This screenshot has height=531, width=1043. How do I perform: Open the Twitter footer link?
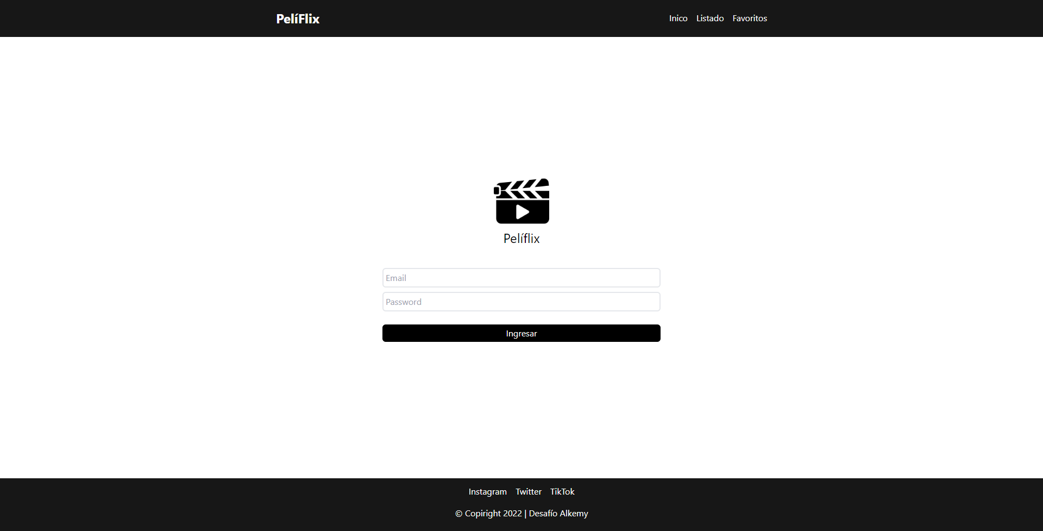click(x=529, y=492)
